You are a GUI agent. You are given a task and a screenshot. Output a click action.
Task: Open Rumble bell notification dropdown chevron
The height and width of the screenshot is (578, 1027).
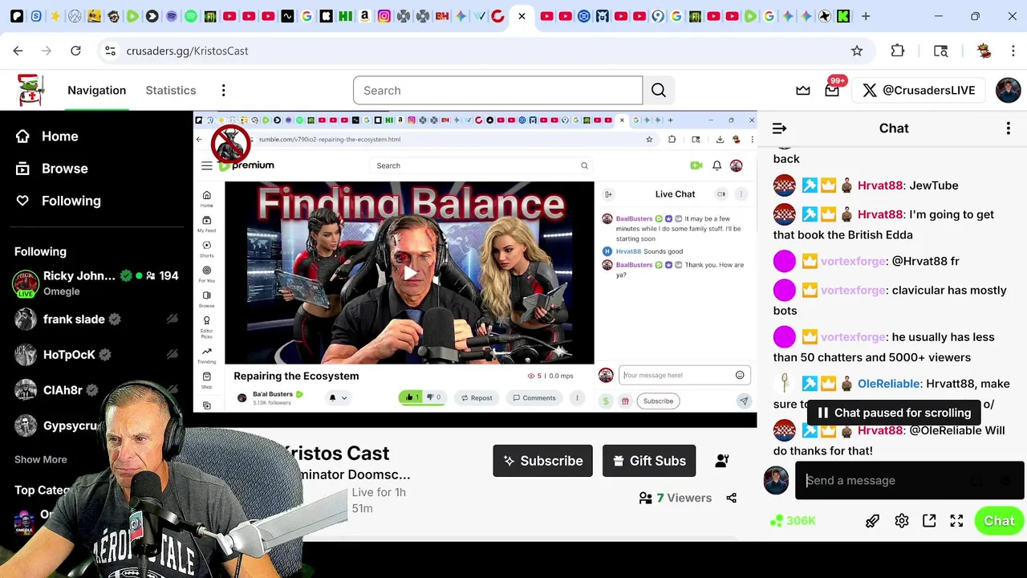click(344, 397)
